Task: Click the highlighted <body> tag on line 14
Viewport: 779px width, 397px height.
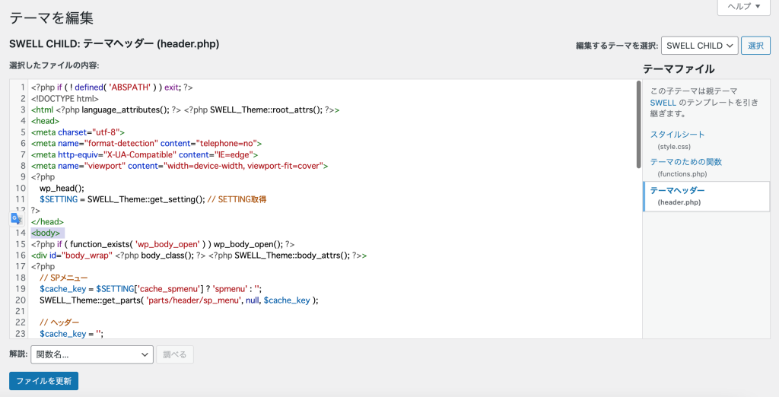Action: [46, 233]
